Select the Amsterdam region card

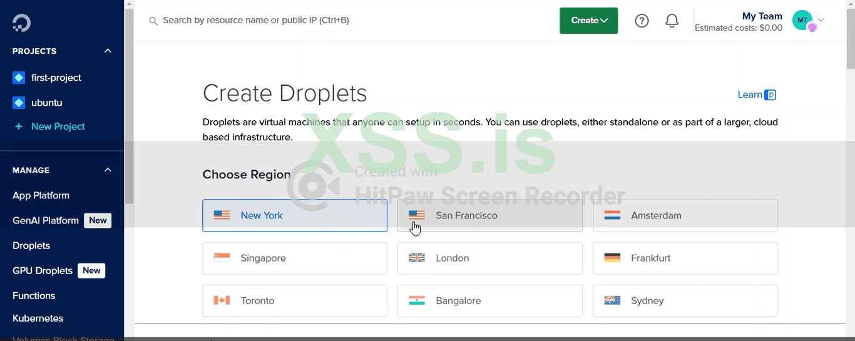pyautogui.click(x=685, y=215)
